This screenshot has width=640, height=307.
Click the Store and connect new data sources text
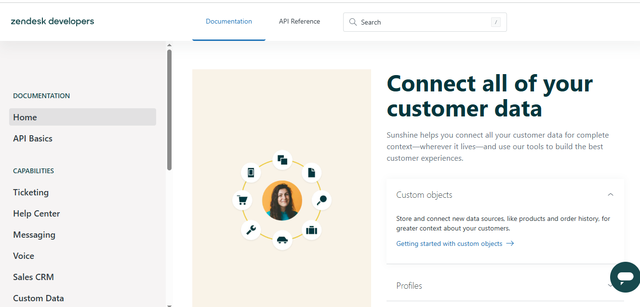point(503,223)
